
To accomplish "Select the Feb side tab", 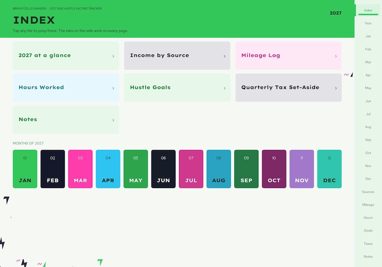I will [x=368, y=49].
